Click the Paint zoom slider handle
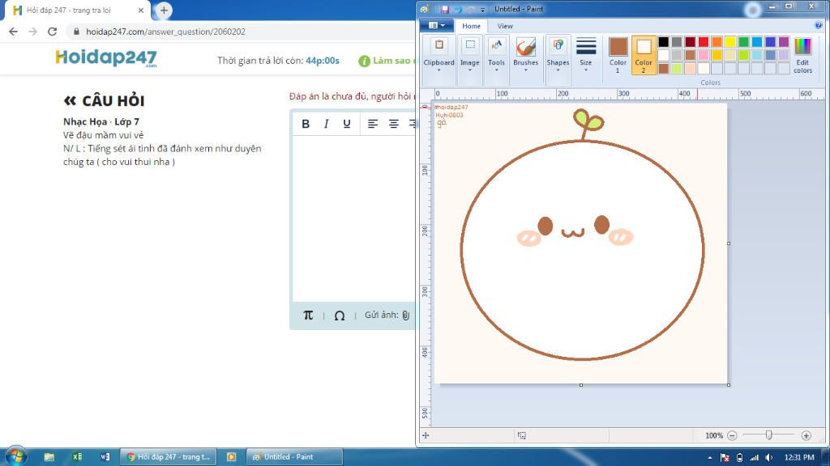Viewport: 830px width, 466px height. tap(769, 434)
